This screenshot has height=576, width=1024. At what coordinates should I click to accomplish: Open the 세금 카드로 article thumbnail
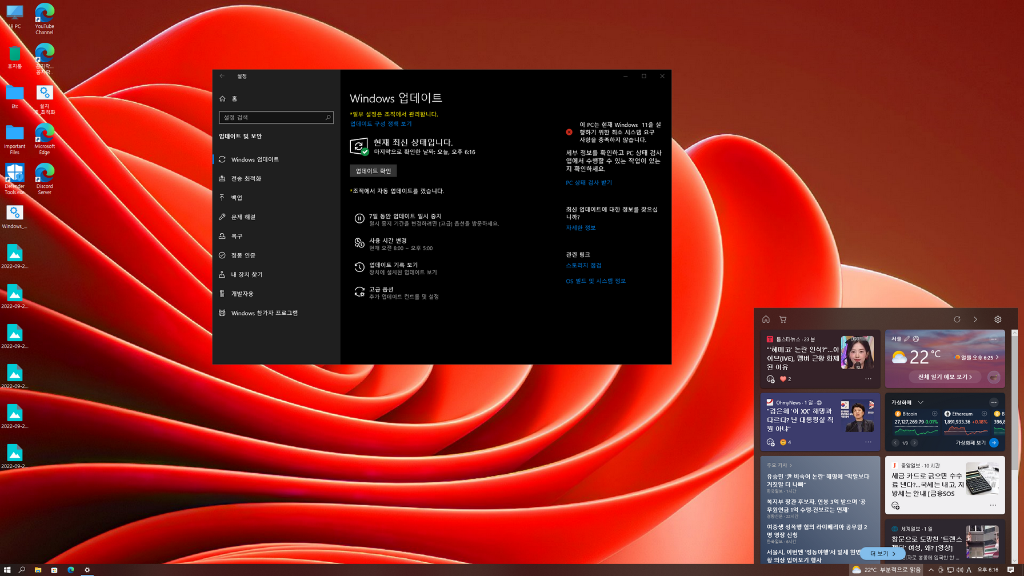[982, 478]
